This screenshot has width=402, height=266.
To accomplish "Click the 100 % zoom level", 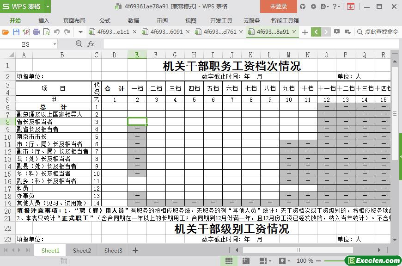I will [x=305, y=261].
